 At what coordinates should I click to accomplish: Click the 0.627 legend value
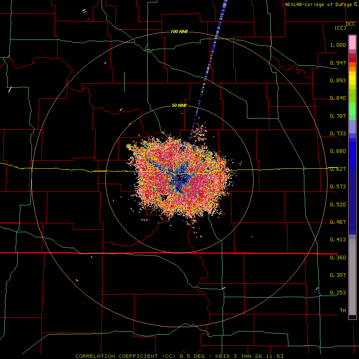pyautogui.click(x=338, y=169)
